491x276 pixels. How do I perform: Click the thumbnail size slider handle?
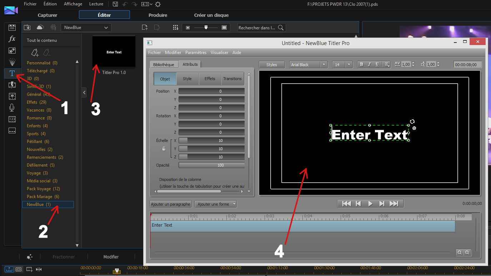point(206,28)
